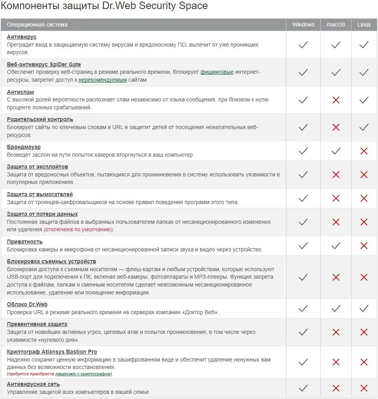Click the Linux red cross for Брандмауэр
The width and height of the screenshot is (378, 399).
point(364,151)
